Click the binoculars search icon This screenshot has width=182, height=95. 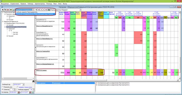[33, 81]
